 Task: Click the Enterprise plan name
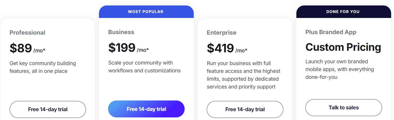click(x=222, y=33)
